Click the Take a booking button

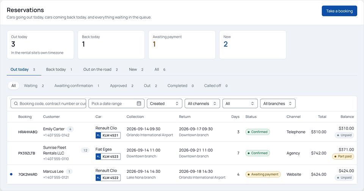click(x=339, y=11)
